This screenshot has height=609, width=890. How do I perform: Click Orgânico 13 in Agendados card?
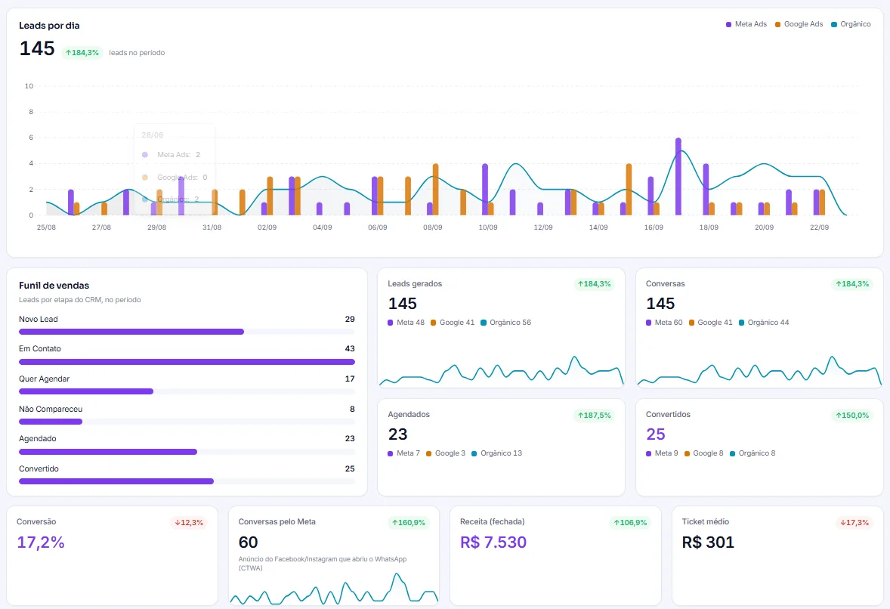(496, 453)
